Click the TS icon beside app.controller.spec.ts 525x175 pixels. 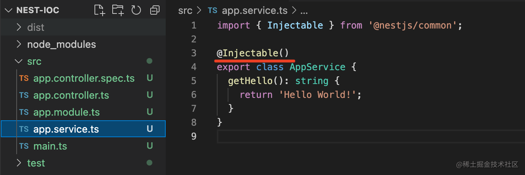(x=24, y=78)
